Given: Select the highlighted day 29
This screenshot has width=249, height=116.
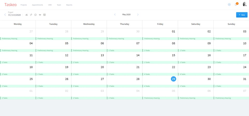Looking at the screenshot, I should click(173, 79).
